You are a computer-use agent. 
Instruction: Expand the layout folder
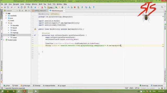pos(9,28)
